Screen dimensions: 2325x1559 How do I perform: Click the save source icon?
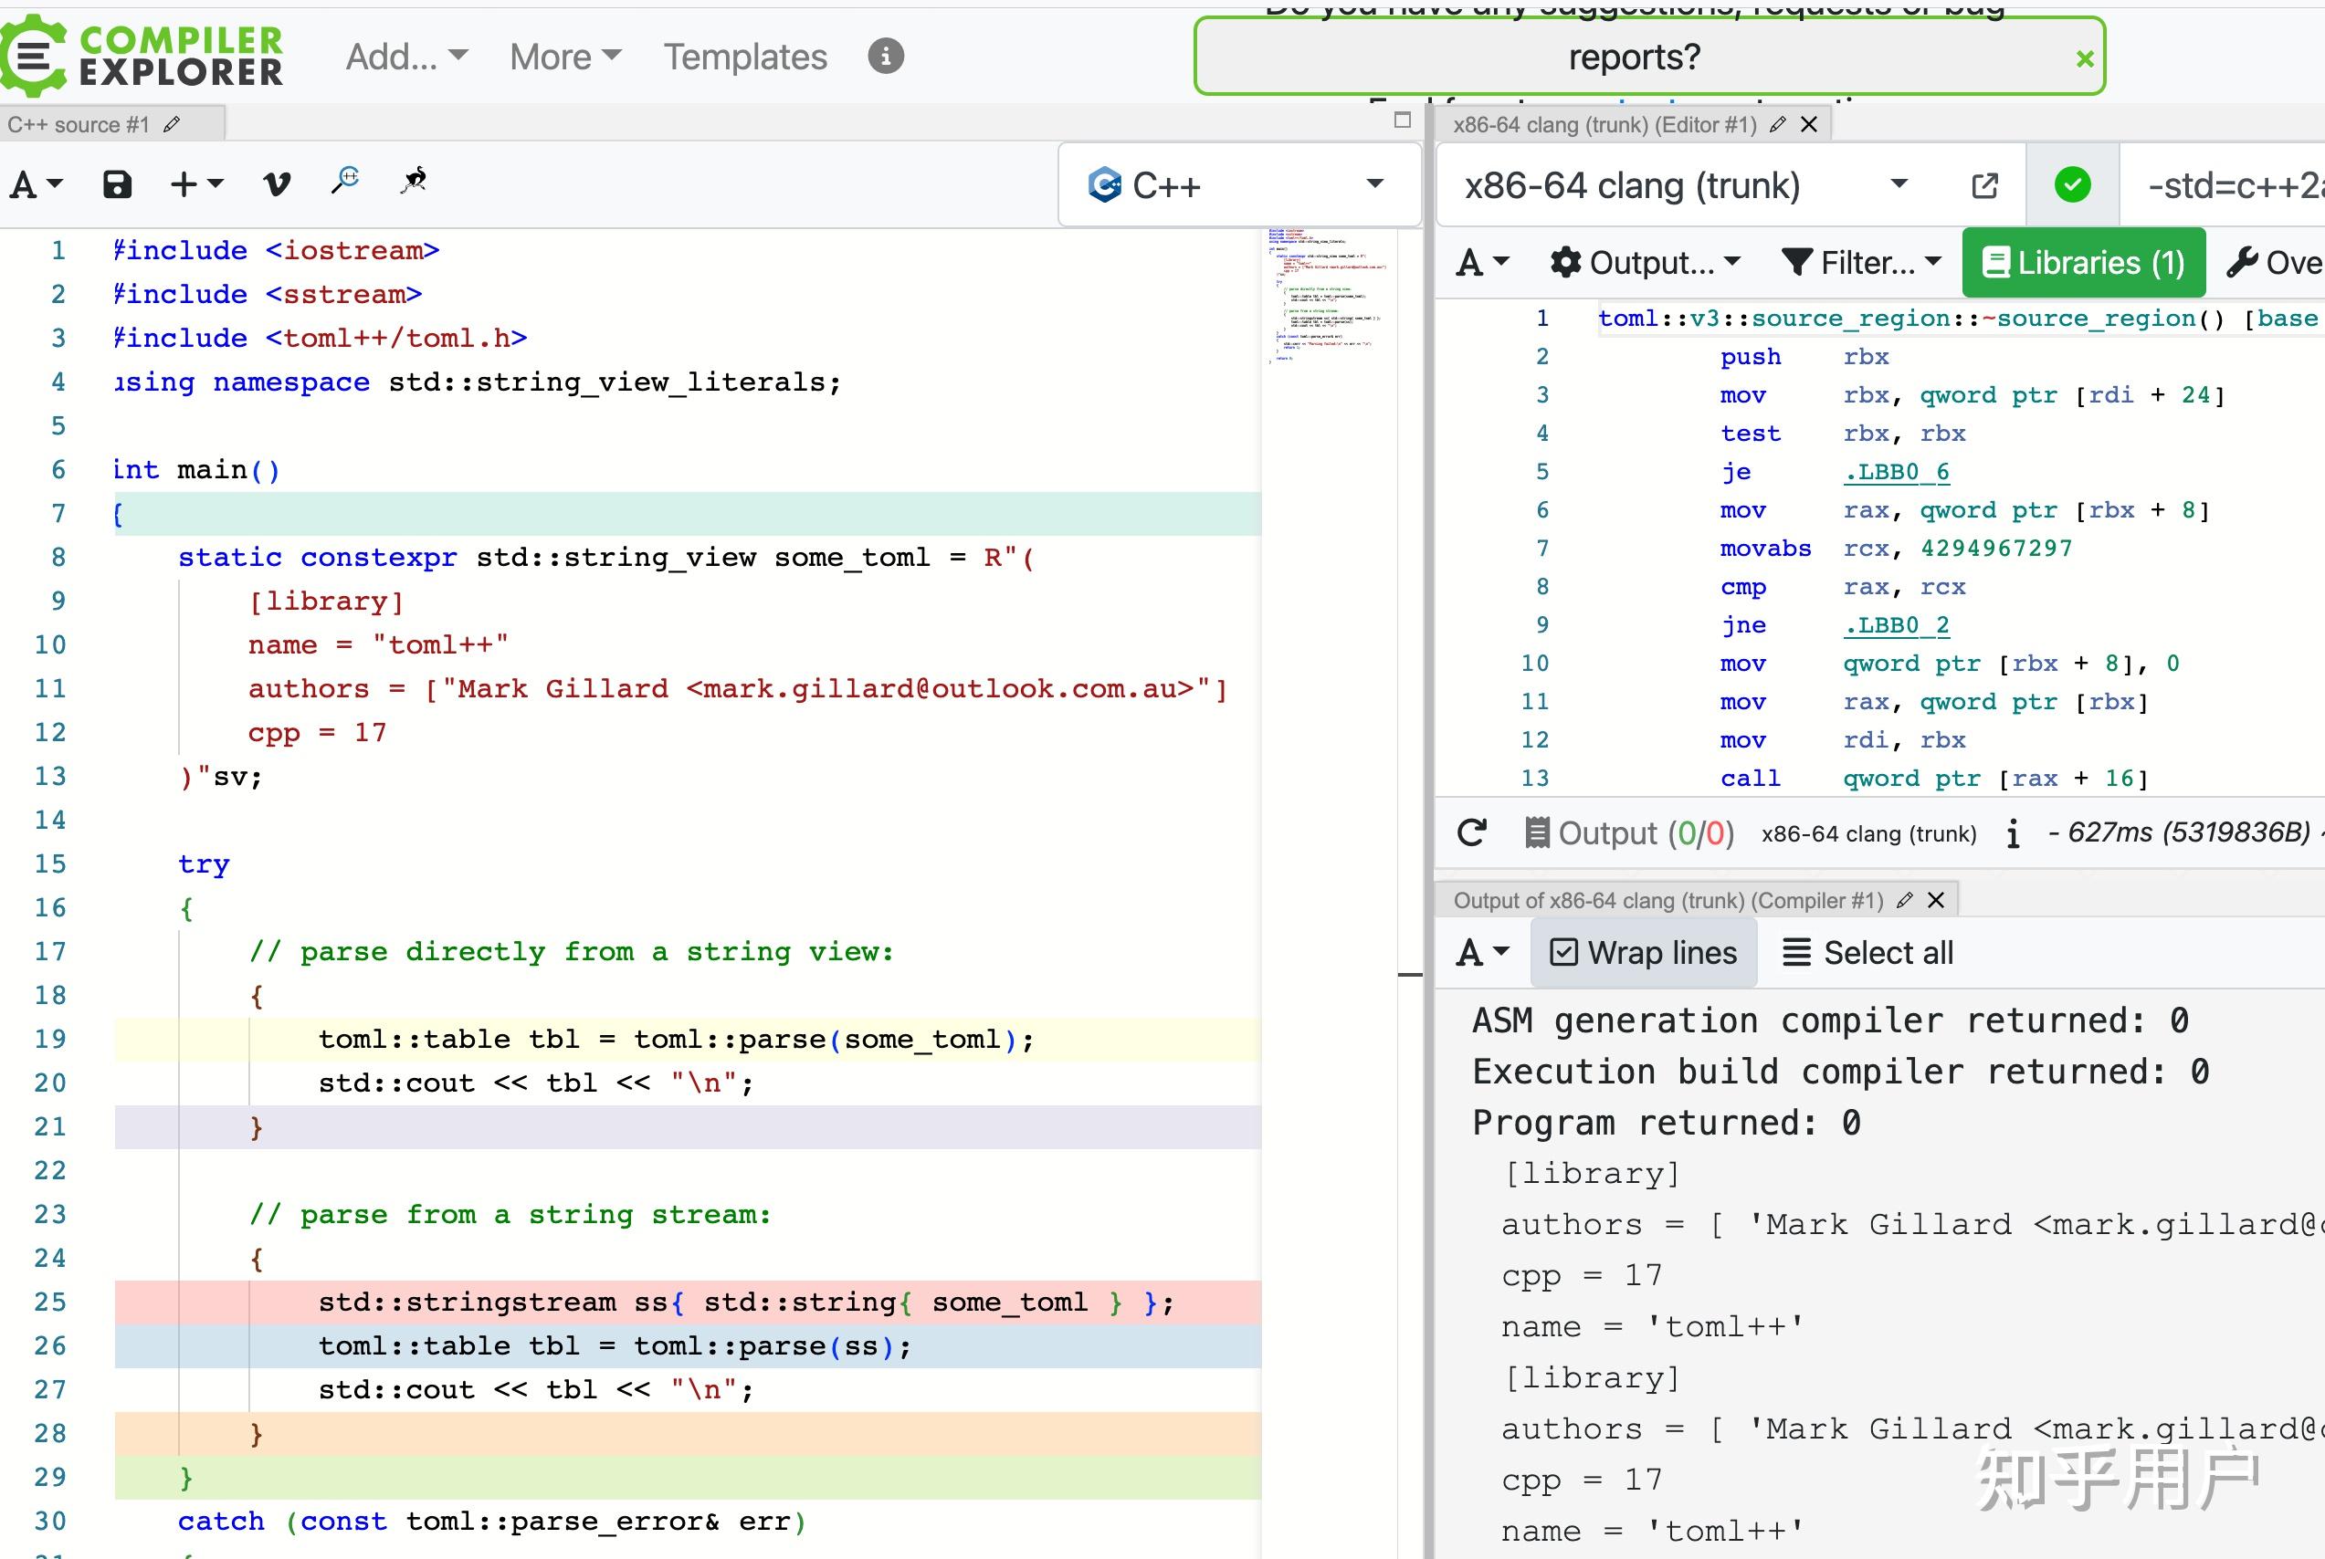116,184
